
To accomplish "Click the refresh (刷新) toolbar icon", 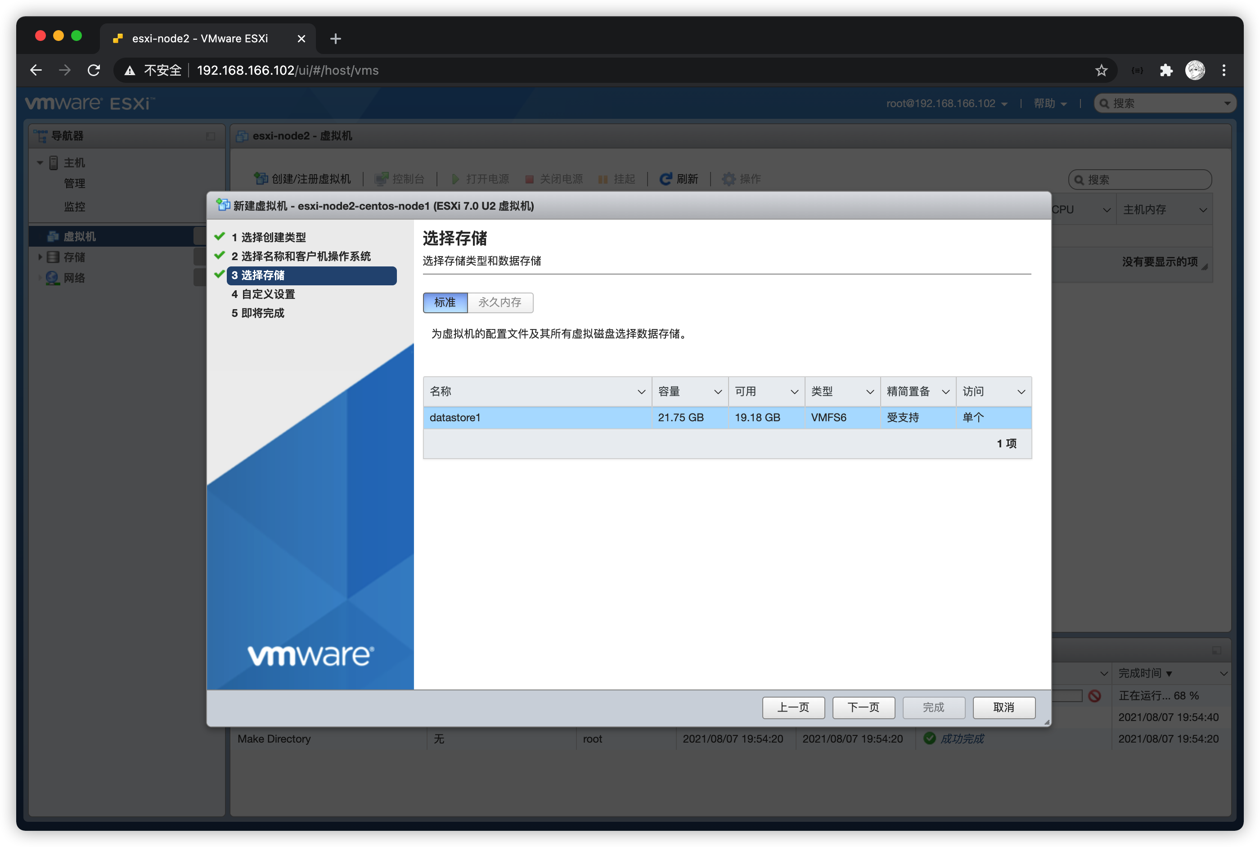I will tap(666, 179).
